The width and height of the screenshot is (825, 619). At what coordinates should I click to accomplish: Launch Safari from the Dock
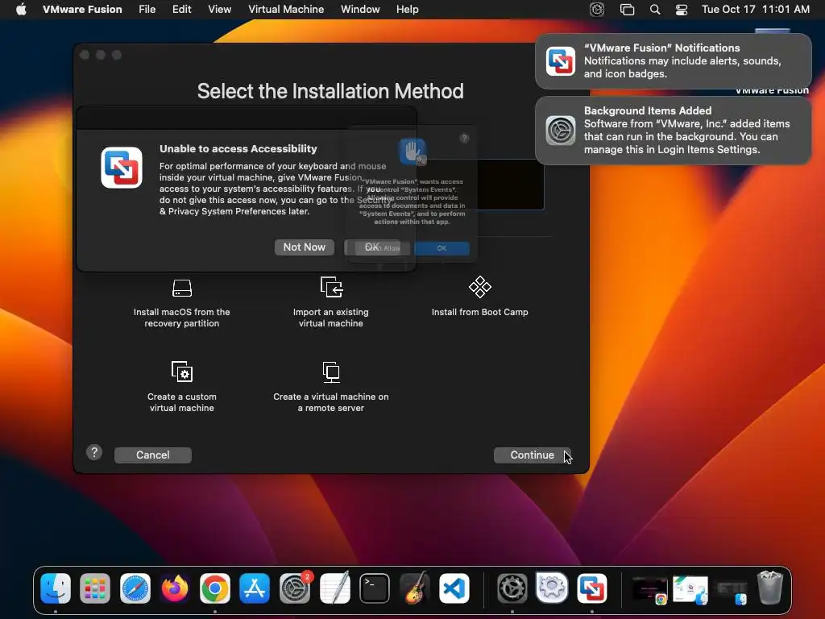point(135,588)
